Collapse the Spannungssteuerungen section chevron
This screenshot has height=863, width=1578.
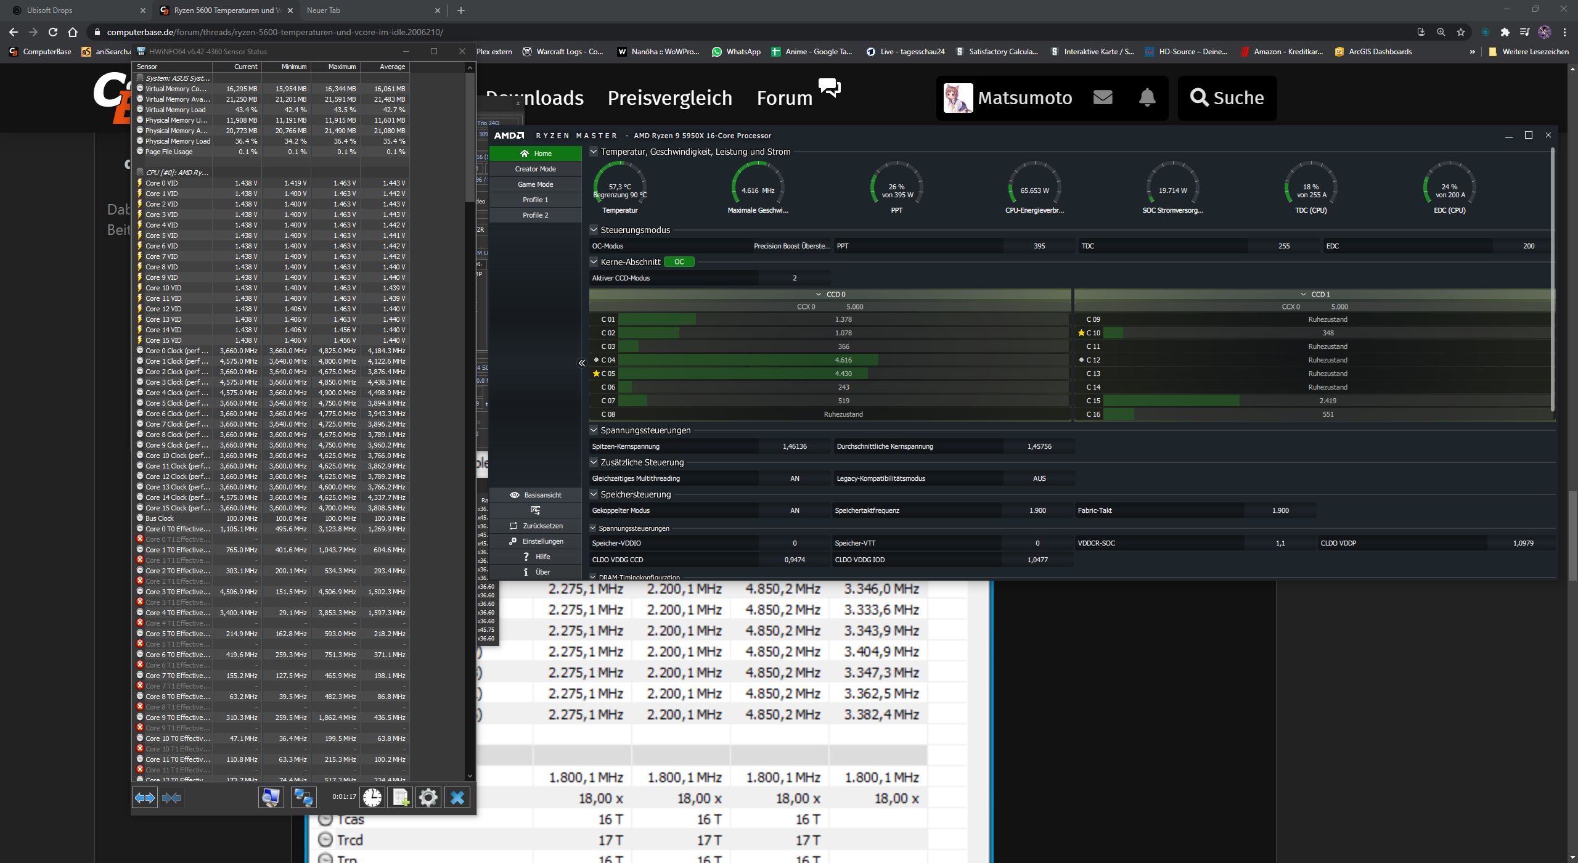coord(594,430)
